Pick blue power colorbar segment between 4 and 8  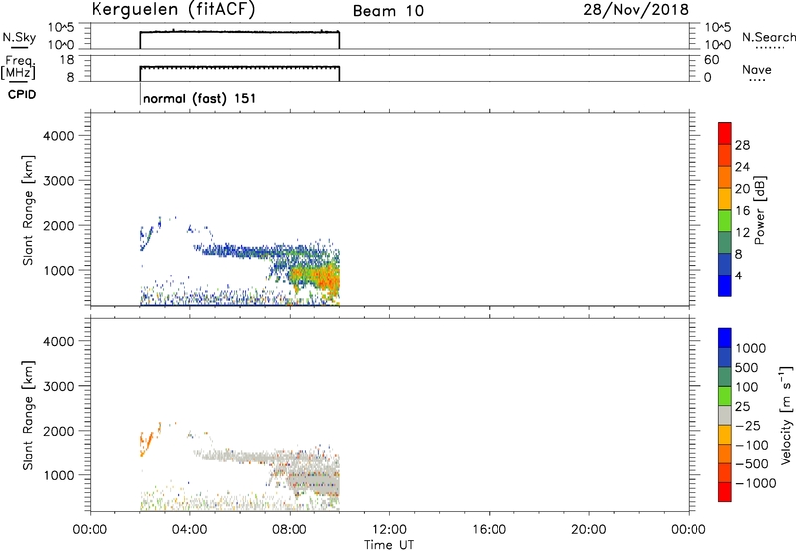click(725, 264)
